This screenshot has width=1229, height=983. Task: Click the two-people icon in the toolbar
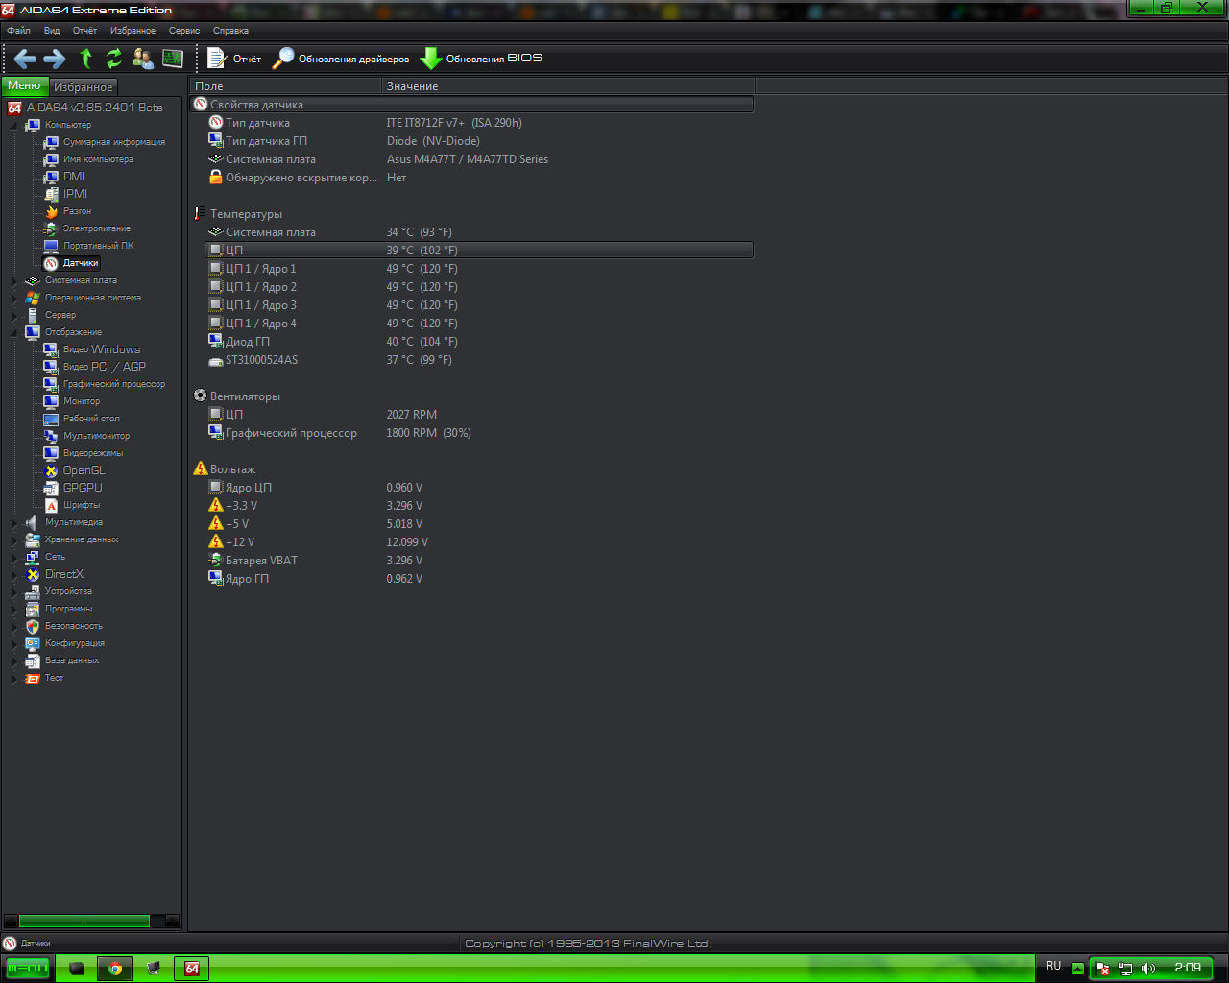click(143, 59)
